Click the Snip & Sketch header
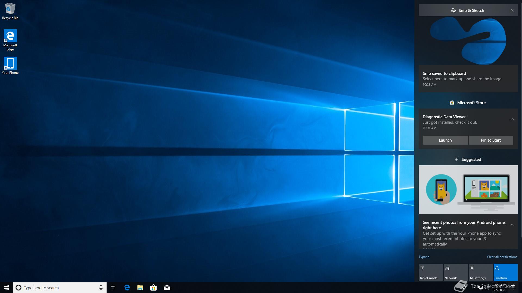 (x=468, y=10)
